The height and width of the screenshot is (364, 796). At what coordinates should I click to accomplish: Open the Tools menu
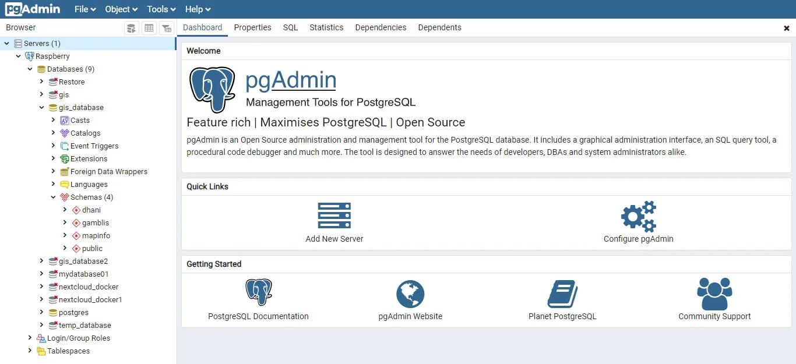pos(160,9)
